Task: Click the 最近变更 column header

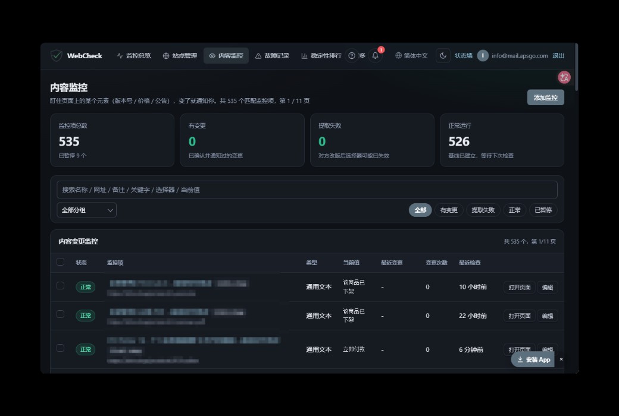Action: click(x=392, y=263)
